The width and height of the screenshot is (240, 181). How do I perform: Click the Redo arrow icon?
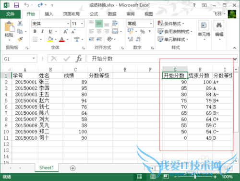click(40, 5)
